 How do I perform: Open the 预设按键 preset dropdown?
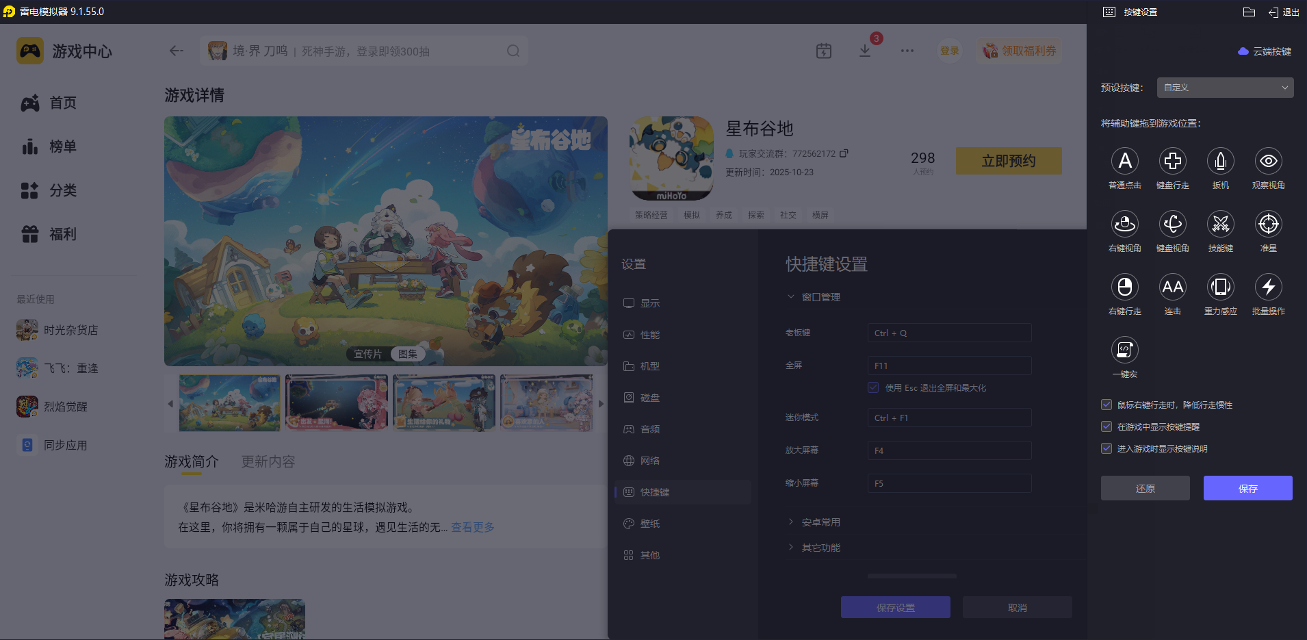(1224, 88)
